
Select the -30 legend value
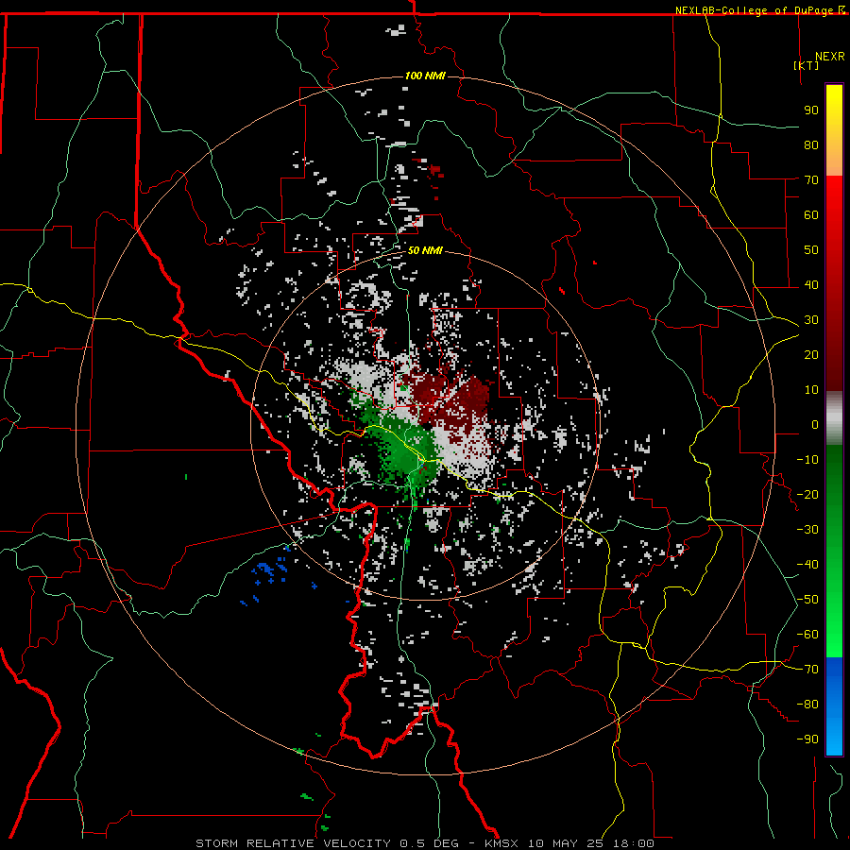click(x=807, y=530)
